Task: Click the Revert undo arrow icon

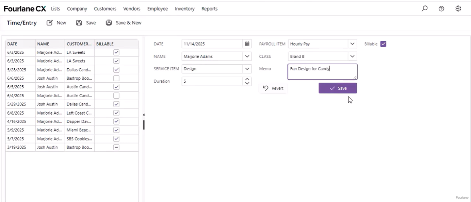Action: 266,88
